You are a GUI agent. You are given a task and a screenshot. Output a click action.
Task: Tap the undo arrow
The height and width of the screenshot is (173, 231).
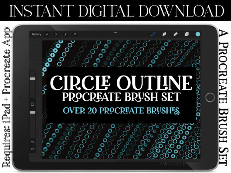(33, 142)
